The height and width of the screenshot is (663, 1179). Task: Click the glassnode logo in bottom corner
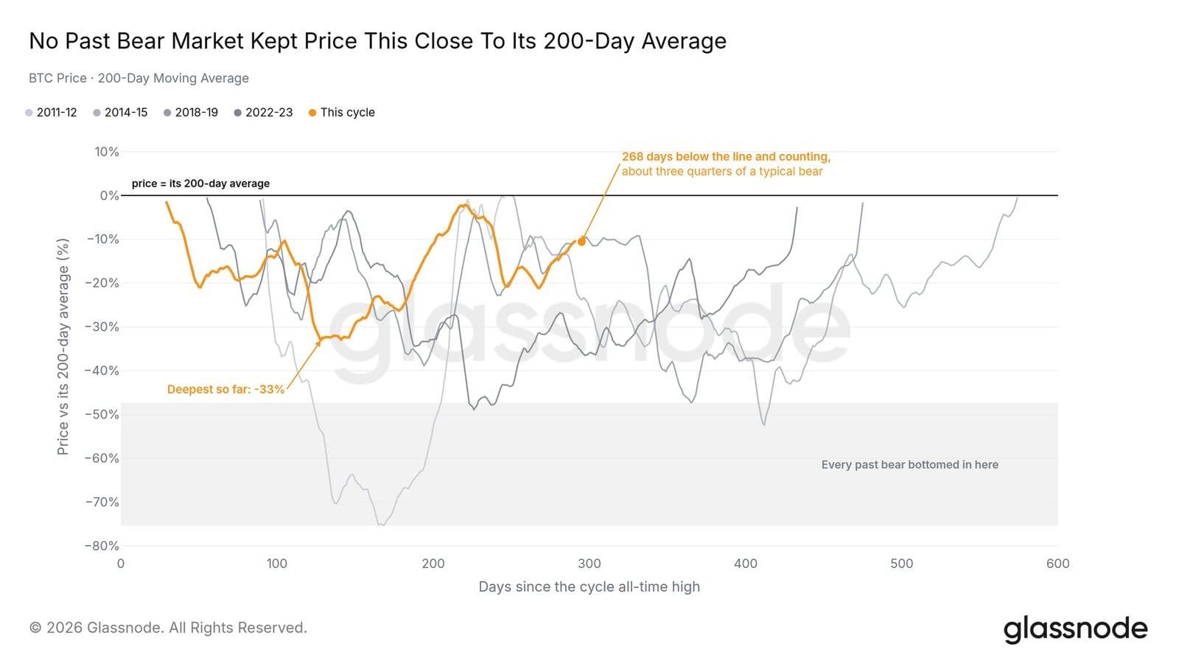pyautogui.click(x=1075, y=629)
